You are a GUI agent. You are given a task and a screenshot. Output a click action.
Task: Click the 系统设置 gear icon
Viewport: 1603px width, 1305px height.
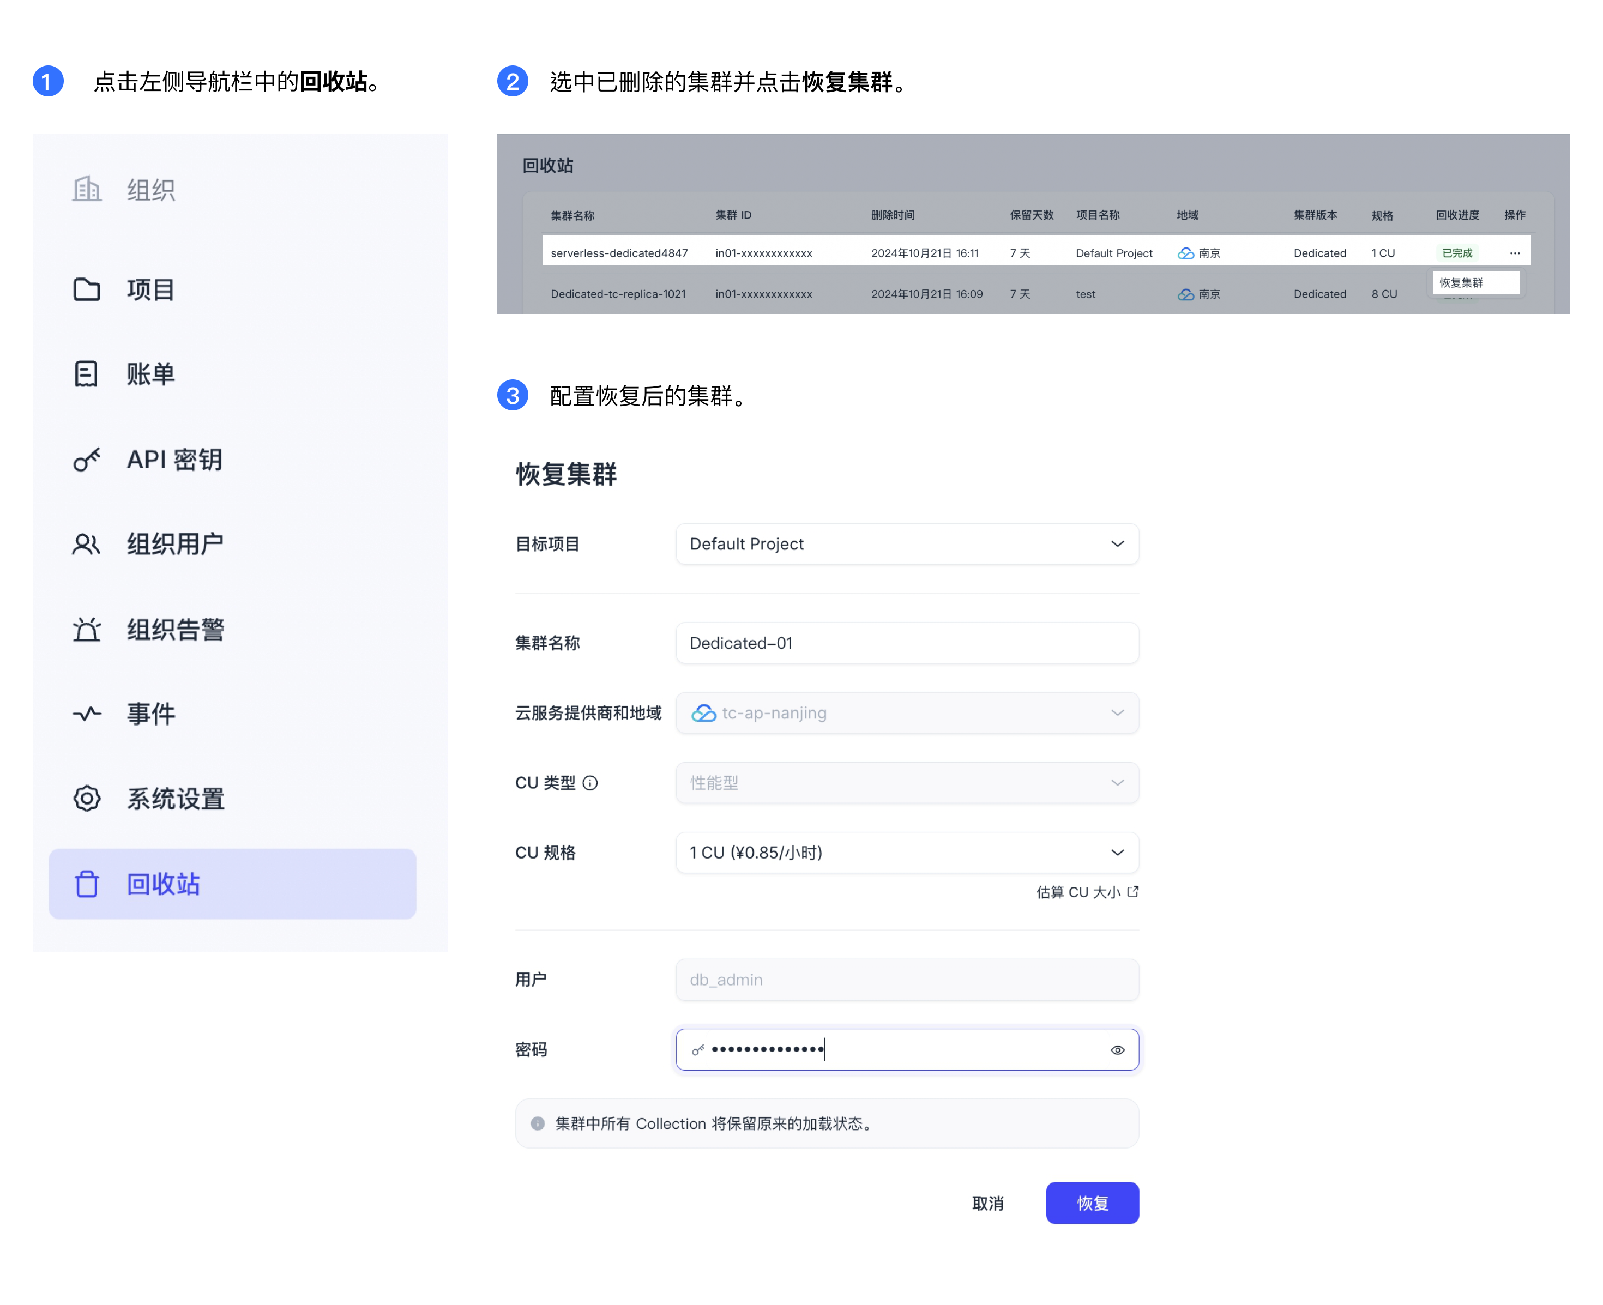point(87,799)
